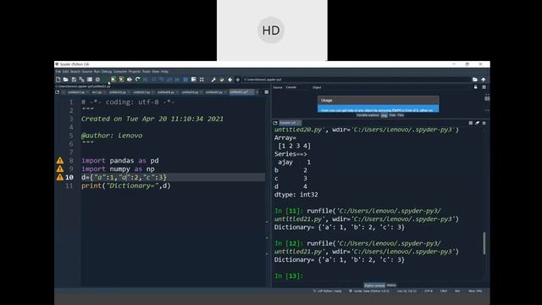The width and height of the screenshot is (542, 305).
Task: Click the Usage heading in Help pane
Action: point(326,100)
